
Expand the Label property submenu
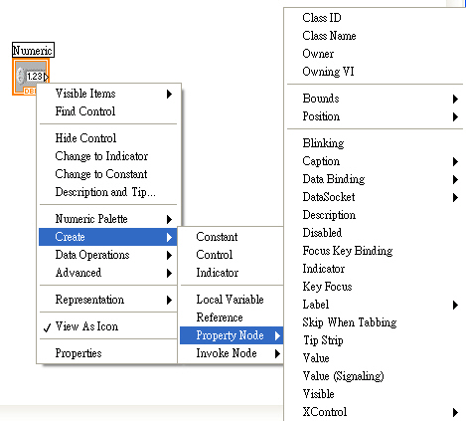tap(375, 305)
